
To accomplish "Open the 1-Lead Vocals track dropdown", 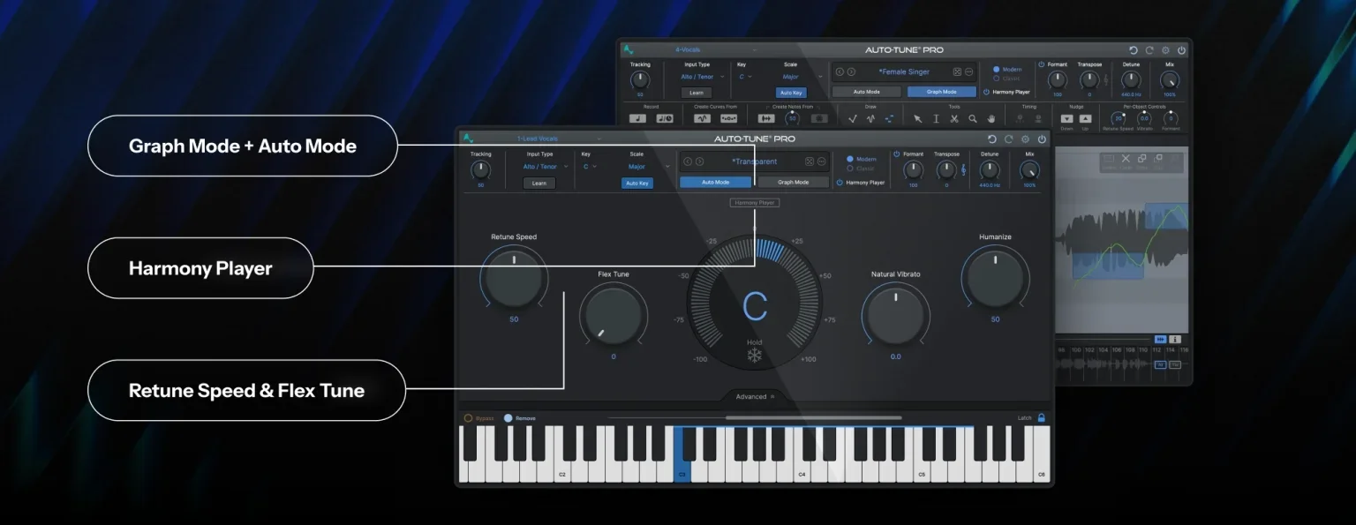I will click(x=559, y=139).
